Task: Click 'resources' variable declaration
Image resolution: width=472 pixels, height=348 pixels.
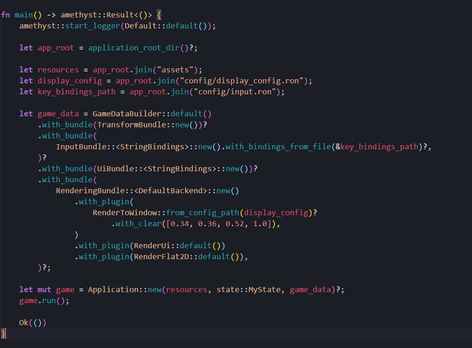Action: click(x=58, y=70)
